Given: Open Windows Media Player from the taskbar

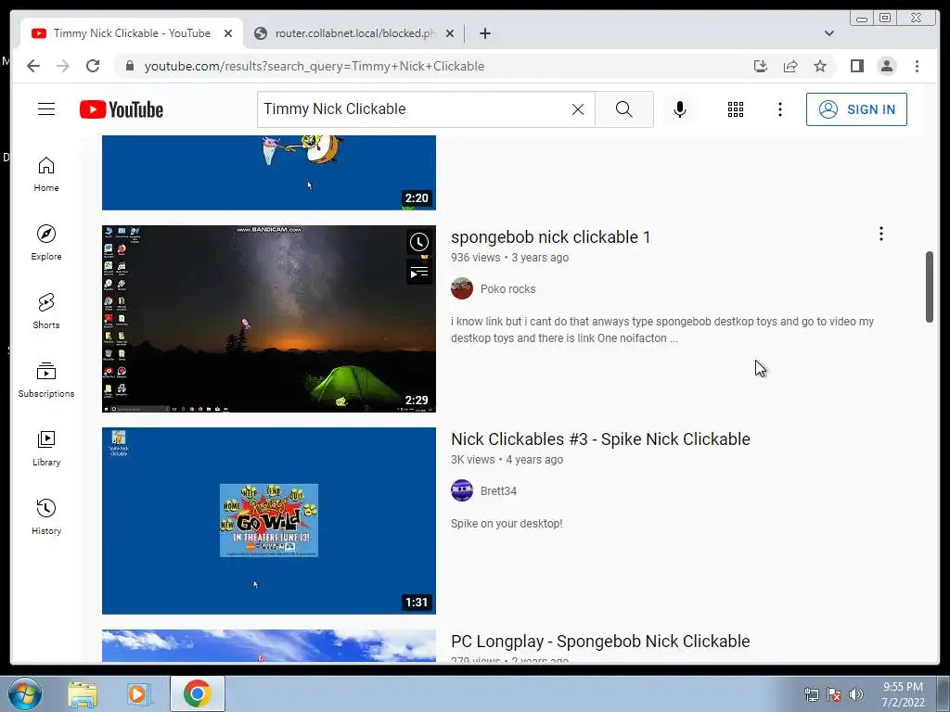Looking at the screenshot, I should pyautogui.click(x=139, y=693).
